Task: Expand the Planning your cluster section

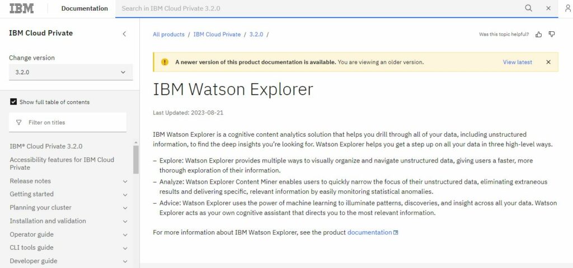Action: [125, 208]
